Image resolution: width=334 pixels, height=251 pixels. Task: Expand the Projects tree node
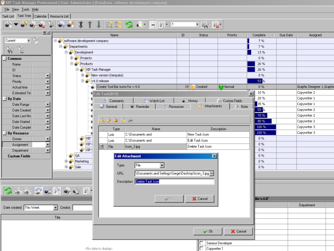click(71, 58)
